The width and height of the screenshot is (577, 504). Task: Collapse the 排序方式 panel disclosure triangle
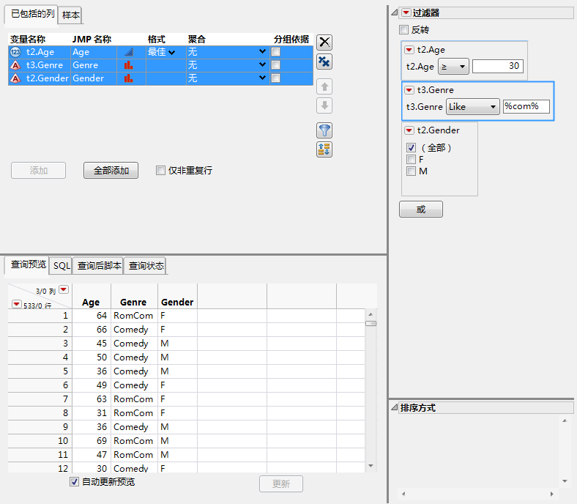click(x=394, y=407)
